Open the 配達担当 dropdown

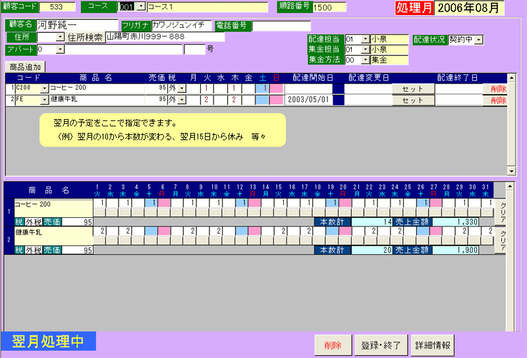pyautogui.click(x=365, y=39)
